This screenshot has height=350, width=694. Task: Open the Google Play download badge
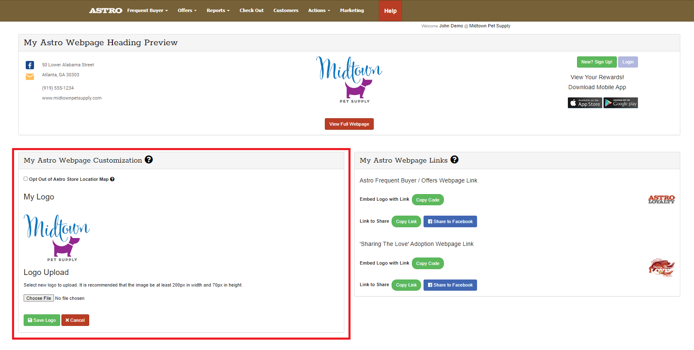click(x=621, y=103)
